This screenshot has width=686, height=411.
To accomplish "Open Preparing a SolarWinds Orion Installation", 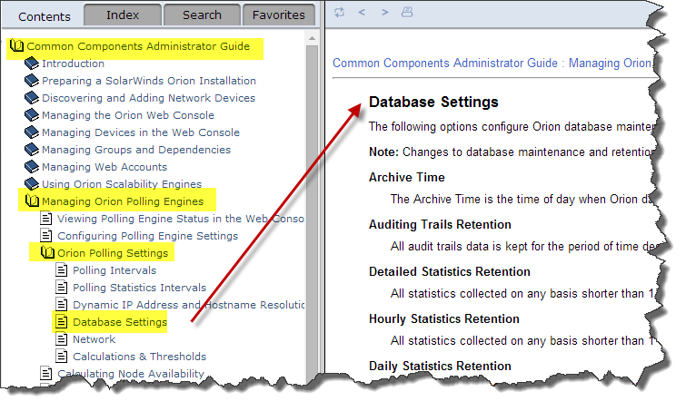I will [149, 81].
